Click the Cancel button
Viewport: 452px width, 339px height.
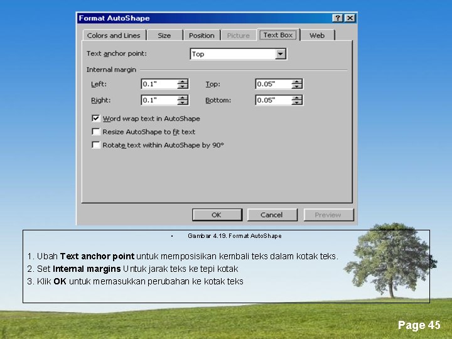pos(272,215)
